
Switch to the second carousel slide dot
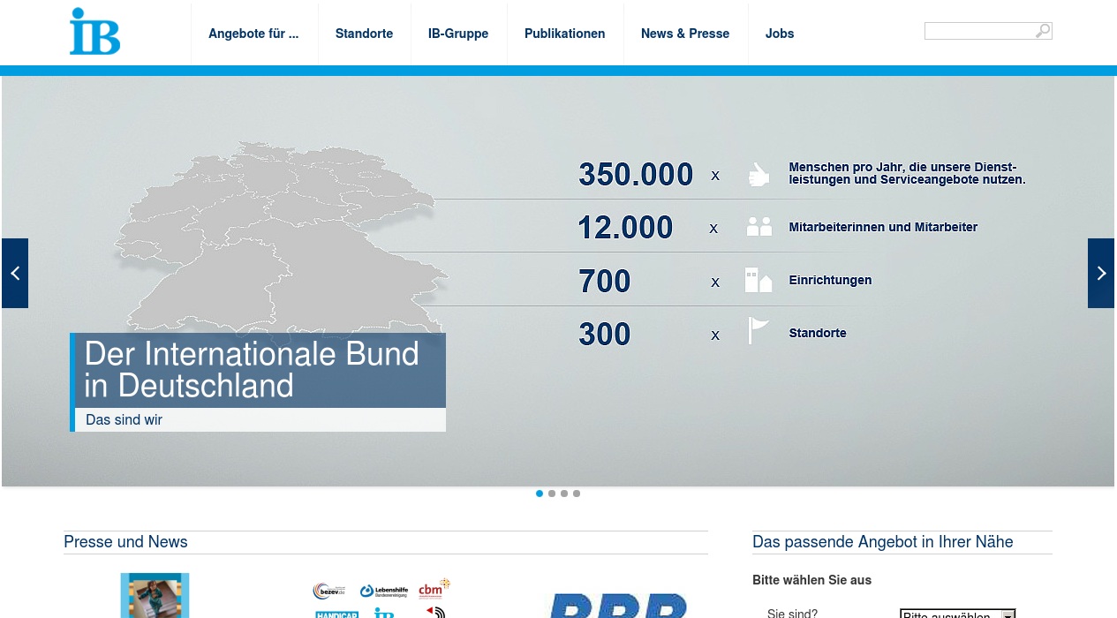pos(552,494)
